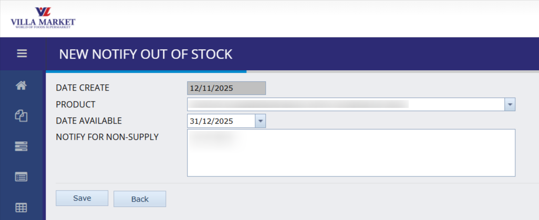This screenshot has width=539, height=220.
Task: Click the NEW NOTIFY OUT OF STOCK heading
Action: [x=146, y=54]
